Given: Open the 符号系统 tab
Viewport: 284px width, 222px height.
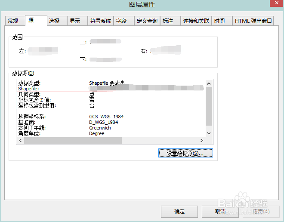Looking at the screenshot, I should (x=101, y=21).
